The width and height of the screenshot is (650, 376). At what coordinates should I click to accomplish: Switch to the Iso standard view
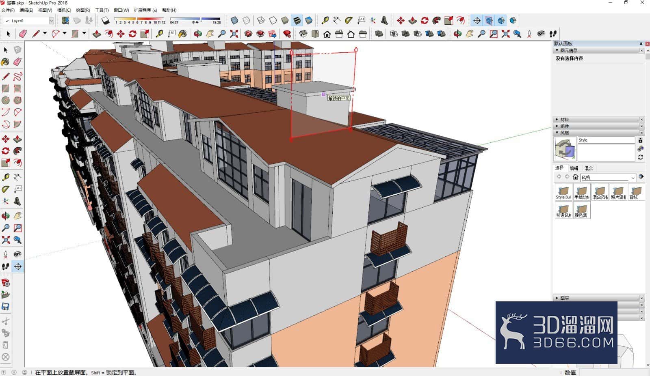(303, 34)
